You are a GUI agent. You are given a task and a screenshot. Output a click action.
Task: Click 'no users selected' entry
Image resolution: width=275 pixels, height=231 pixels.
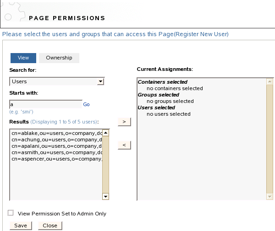coord(169,114)
